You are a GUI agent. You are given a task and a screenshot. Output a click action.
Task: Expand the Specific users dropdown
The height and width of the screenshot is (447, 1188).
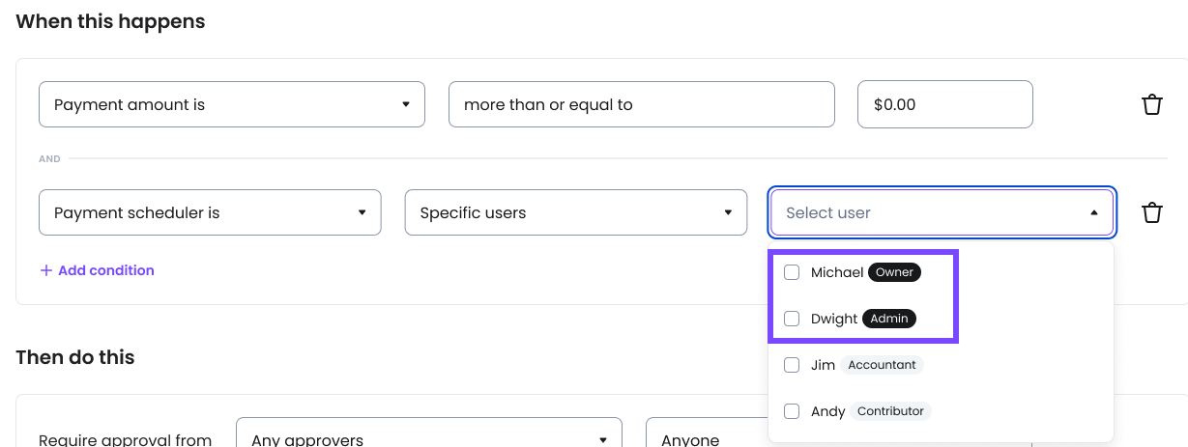[576, 212]
